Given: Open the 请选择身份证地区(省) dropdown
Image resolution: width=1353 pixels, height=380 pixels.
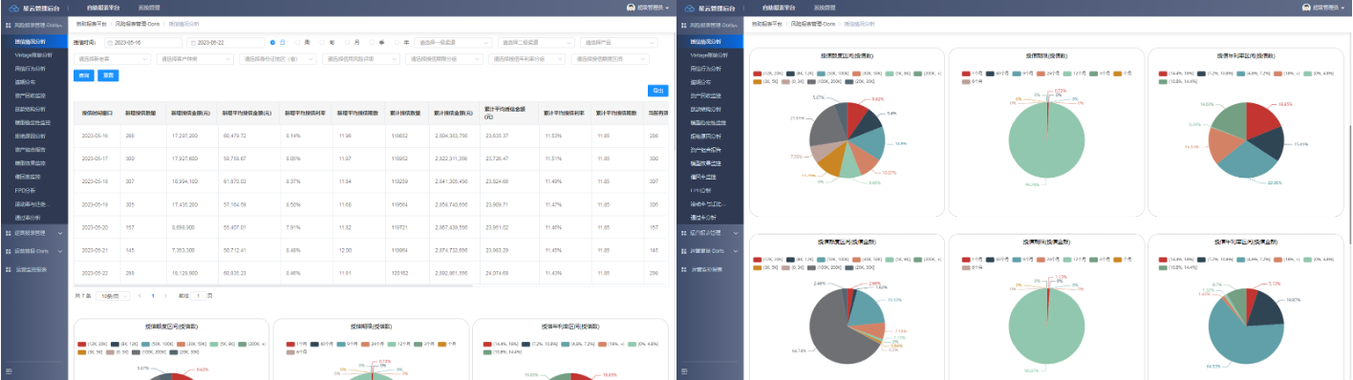Looking at the screenshot, I should coord(278,58).
